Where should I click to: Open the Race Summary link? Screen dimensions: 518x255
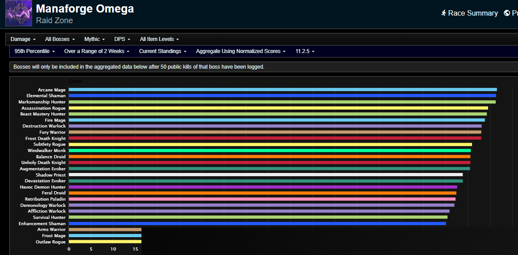469,13
